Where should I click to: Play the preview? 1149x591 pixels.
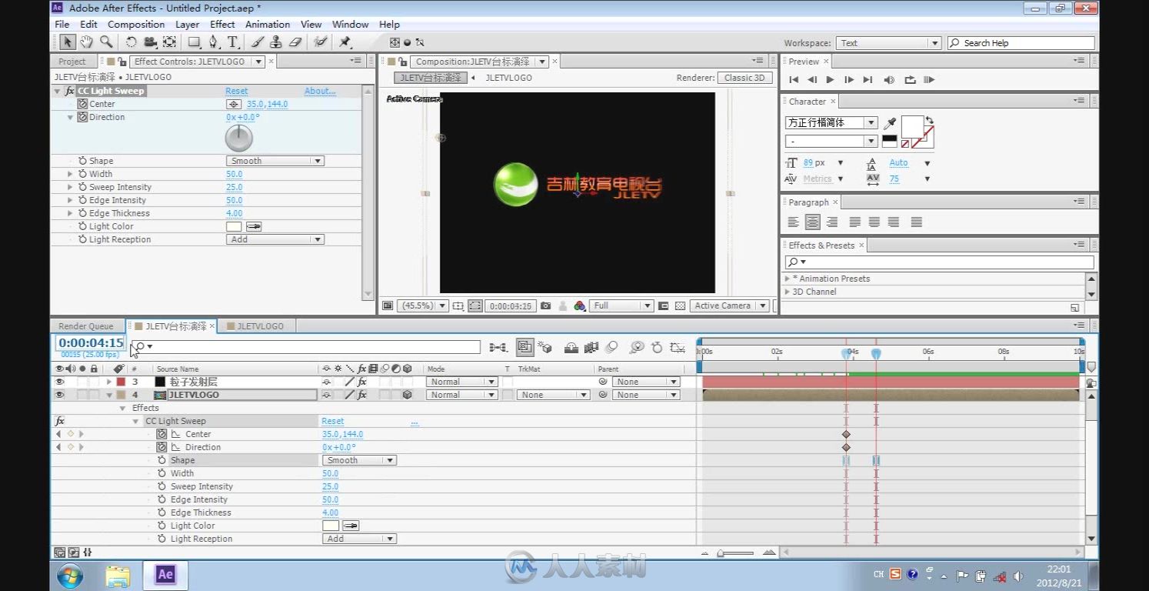[830, 79]
